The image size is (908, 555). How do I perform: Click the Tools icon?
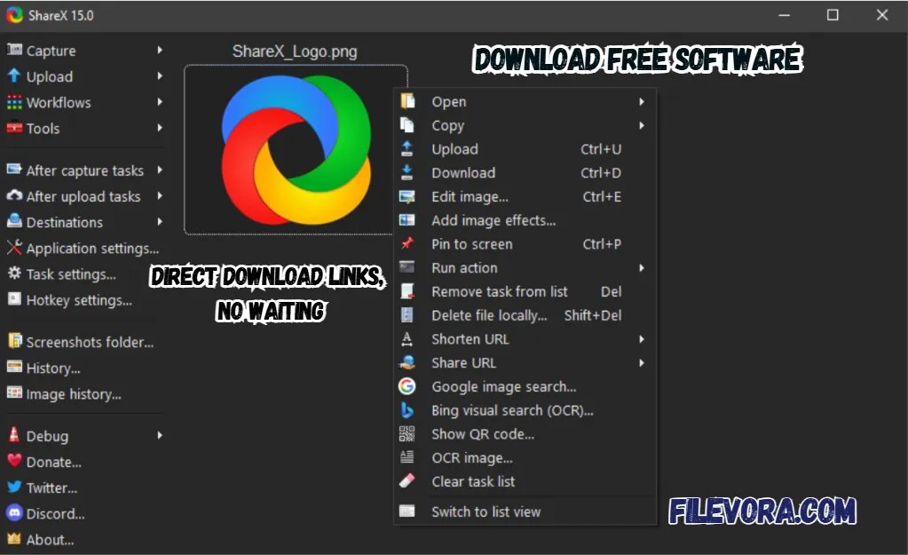click(x=13, y=129)
